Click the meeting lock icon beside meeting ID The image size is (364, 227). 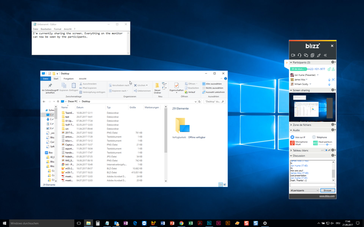coord(329,69)
